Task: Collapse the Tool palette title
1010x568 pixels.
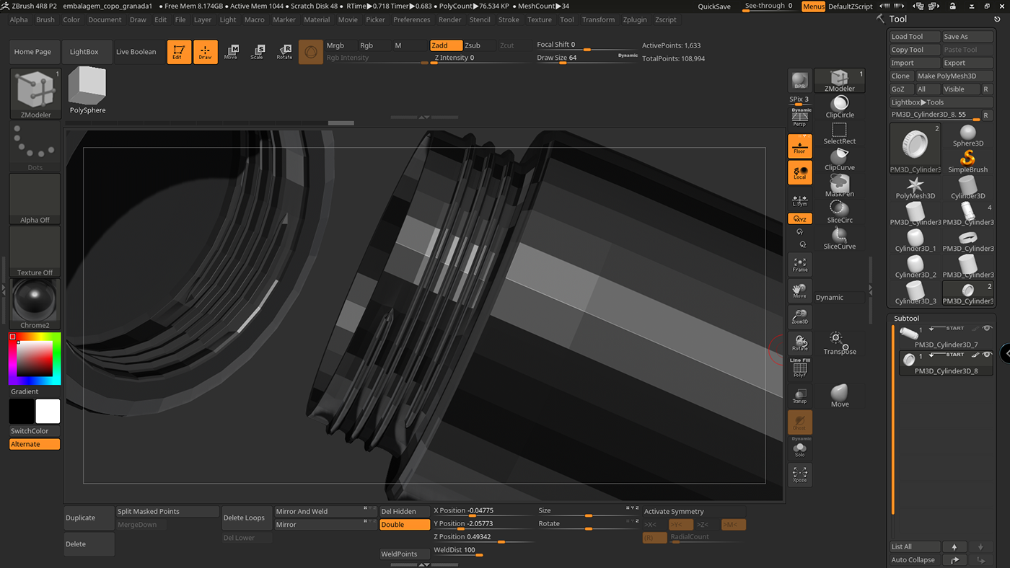Action: pos(898,19)
